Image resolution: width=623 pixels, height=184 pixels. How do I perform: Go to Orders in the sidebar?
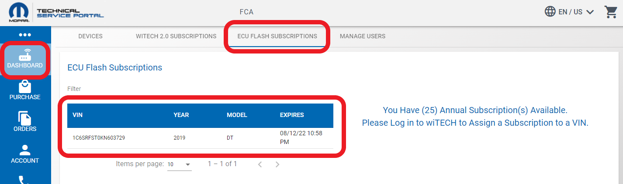point(25,122)
